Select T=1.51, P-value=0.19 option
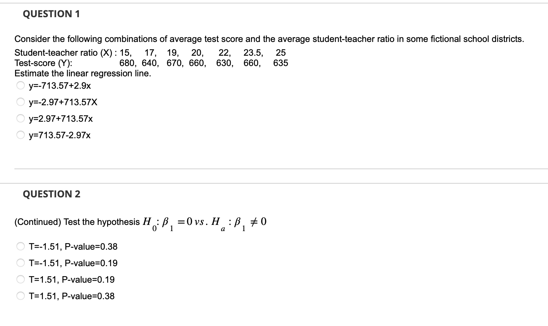Screen dimensions: 548x326 pyautogui.click(x=20, y=279)
